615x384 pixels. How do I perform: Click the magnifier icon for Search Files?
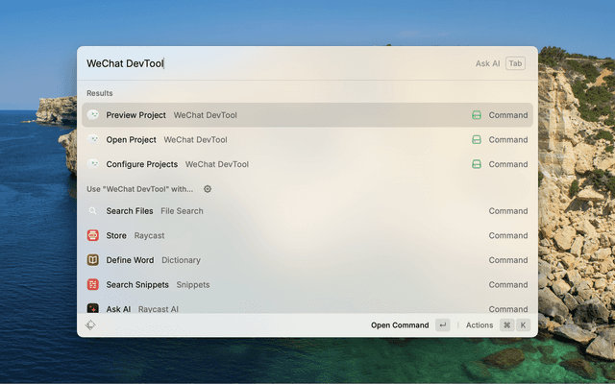[x=93, y=211]
